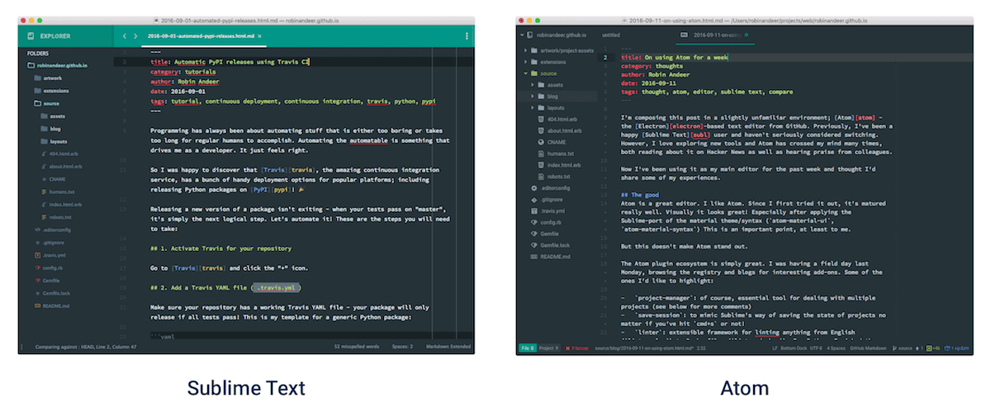The image size is (991, 416).
Task: Open Gemfile in Atom tree view
Action: [x=544, y=234]
